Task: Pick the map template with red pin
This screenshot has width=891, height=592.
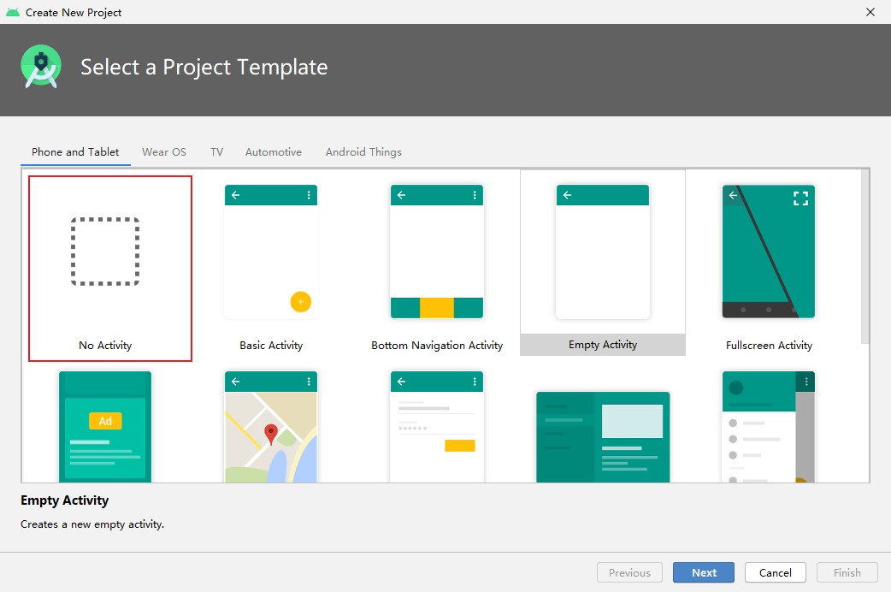Action: click(x=271, y=427)
